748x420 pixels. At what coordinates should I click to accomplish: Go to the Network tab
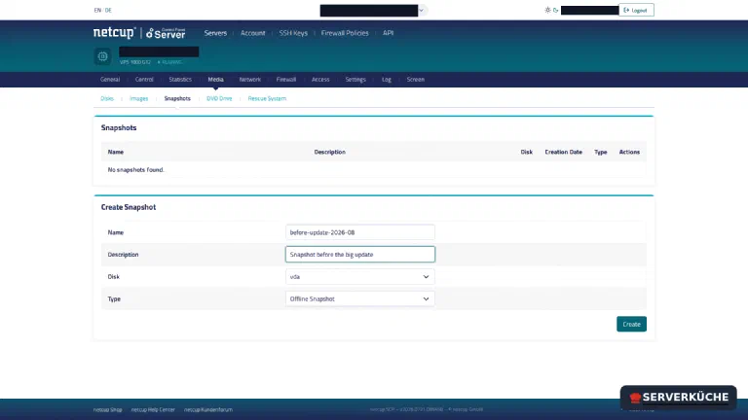coord(250,80)
